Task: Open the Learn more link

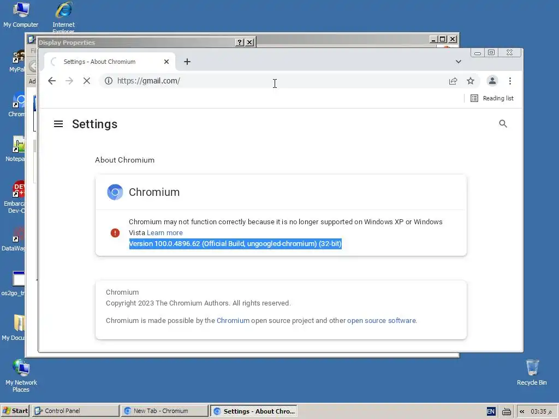Action: point(165,232)
